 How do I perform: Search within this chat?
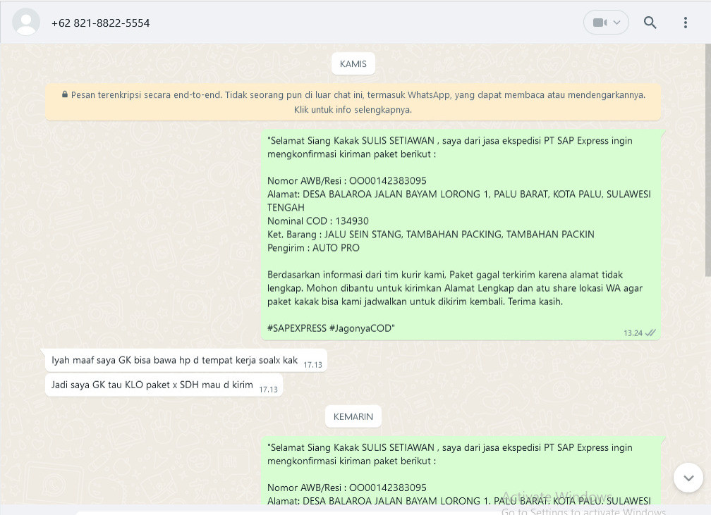650,23
